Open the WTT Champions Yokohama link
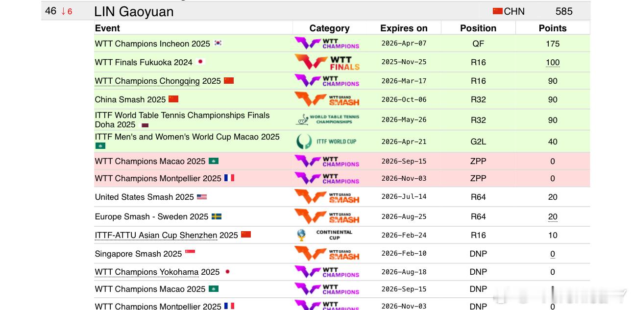 [147, 272]
